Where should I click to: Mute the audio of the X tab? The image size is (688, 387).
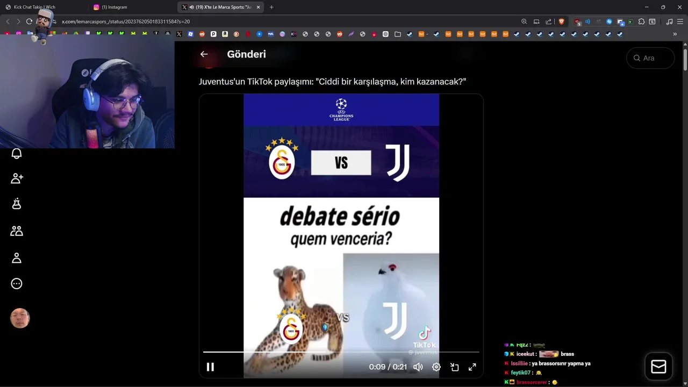coord(191,7)
